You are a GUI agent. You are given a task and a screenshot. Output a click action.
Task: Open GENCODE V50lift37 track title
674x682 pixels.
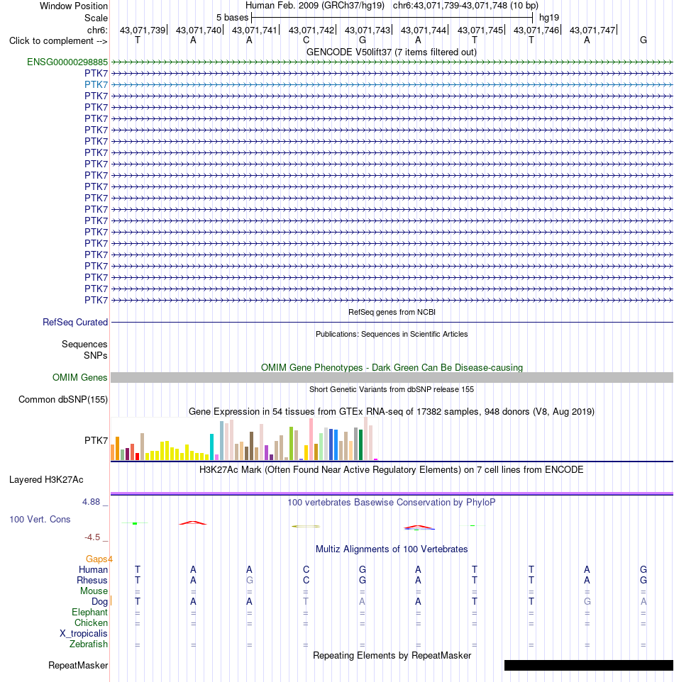pos(392,52)
